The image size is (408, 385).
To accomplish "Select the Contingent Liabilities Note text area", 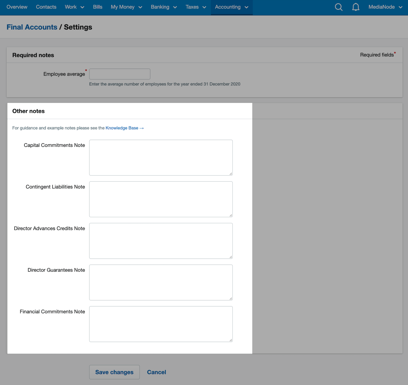I will (x=161, y=199).
